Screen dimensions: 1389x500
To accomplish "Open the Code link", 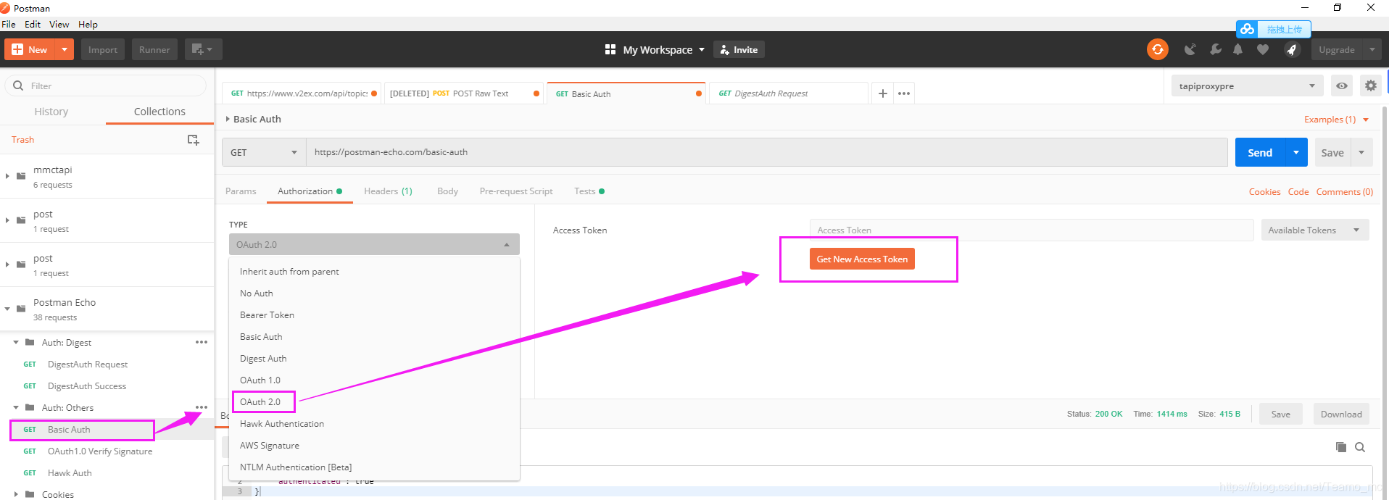I will 1298,192.
